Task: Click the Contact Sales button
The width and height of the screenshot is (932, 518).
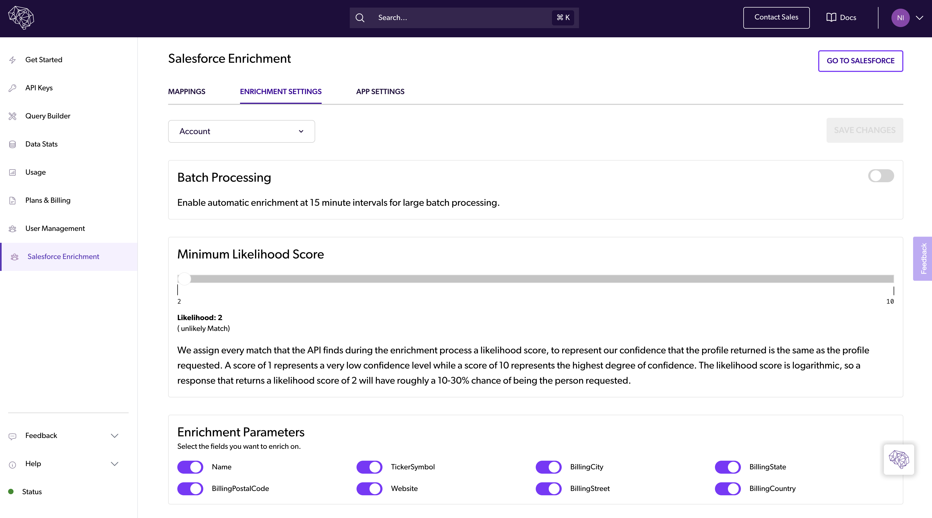Action: coord(776,17)
